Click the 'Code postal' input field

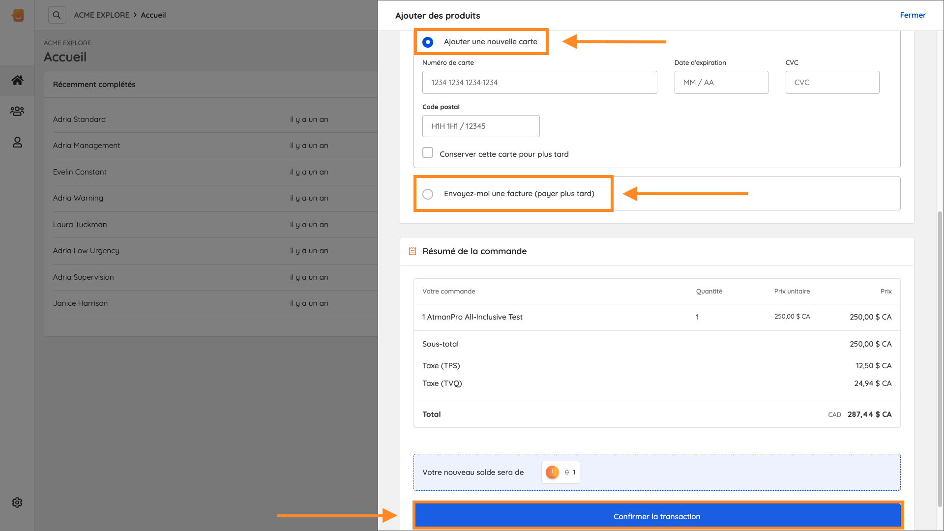(480, 126)
